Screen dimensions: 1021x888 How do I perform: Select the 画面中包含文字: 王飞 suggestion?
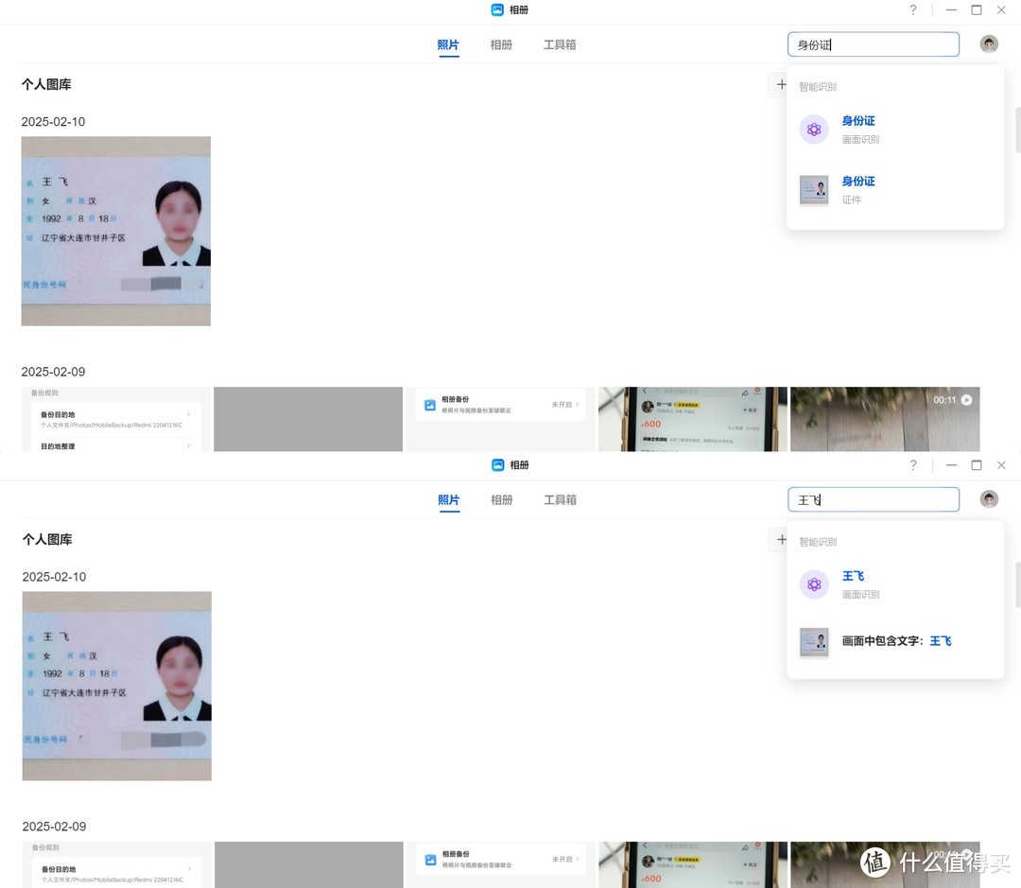coord(895,642)
